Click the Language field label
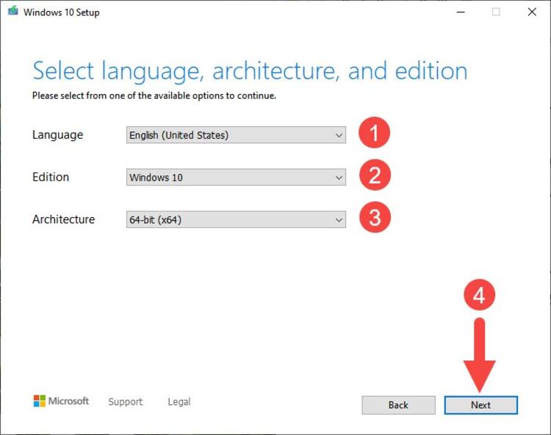Image resolution: width=551 pixels, height=435 pixels. pos(57,135)
